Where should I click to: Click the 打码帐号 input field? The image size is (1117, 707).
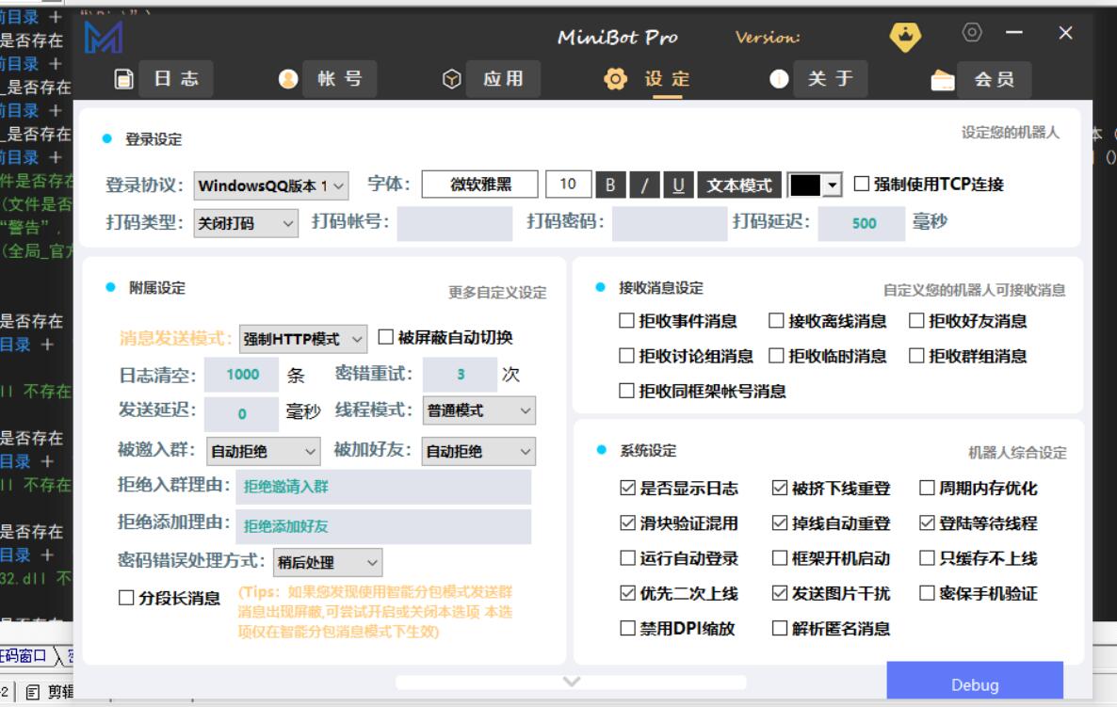pos(455,223)
